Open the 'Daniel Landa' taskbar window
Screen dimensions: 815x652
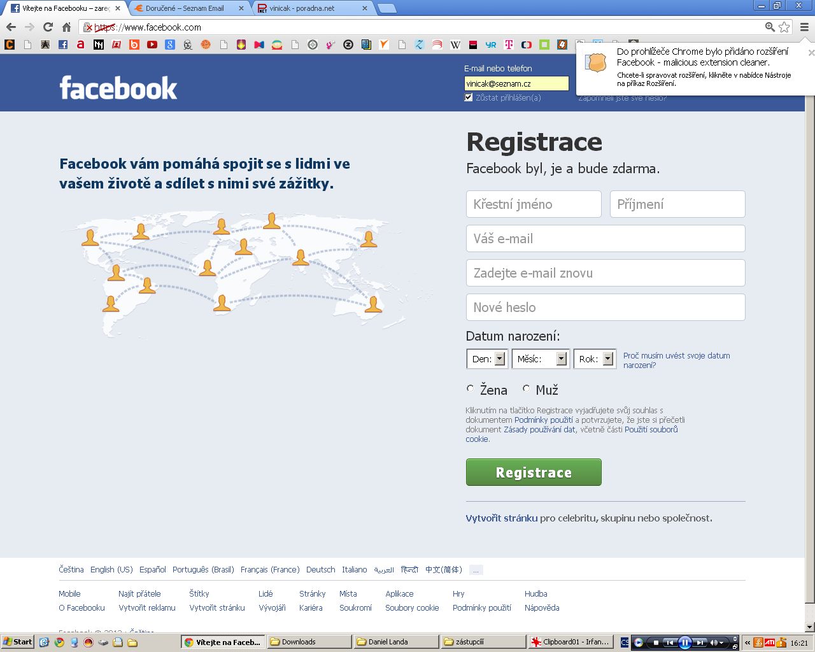pos(396,642)
